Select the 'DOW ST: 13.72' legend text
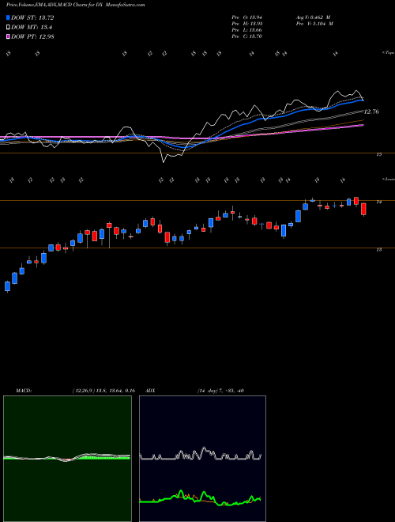This screenshot has width=395, height=522. (x=32, y=17)
